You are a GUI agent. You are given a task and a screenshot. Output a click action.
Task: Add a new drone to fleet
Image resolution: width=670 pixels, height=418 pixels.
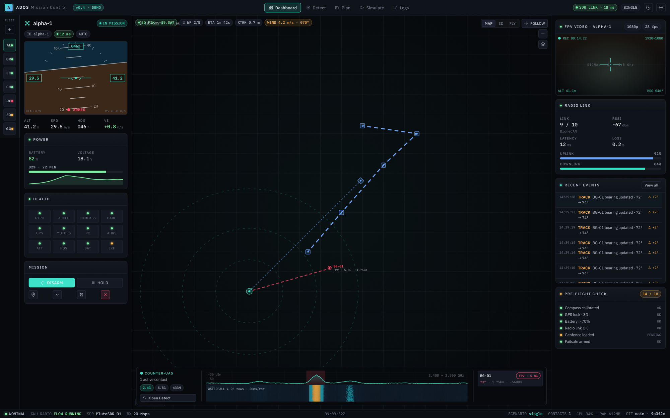pos(9,29)
